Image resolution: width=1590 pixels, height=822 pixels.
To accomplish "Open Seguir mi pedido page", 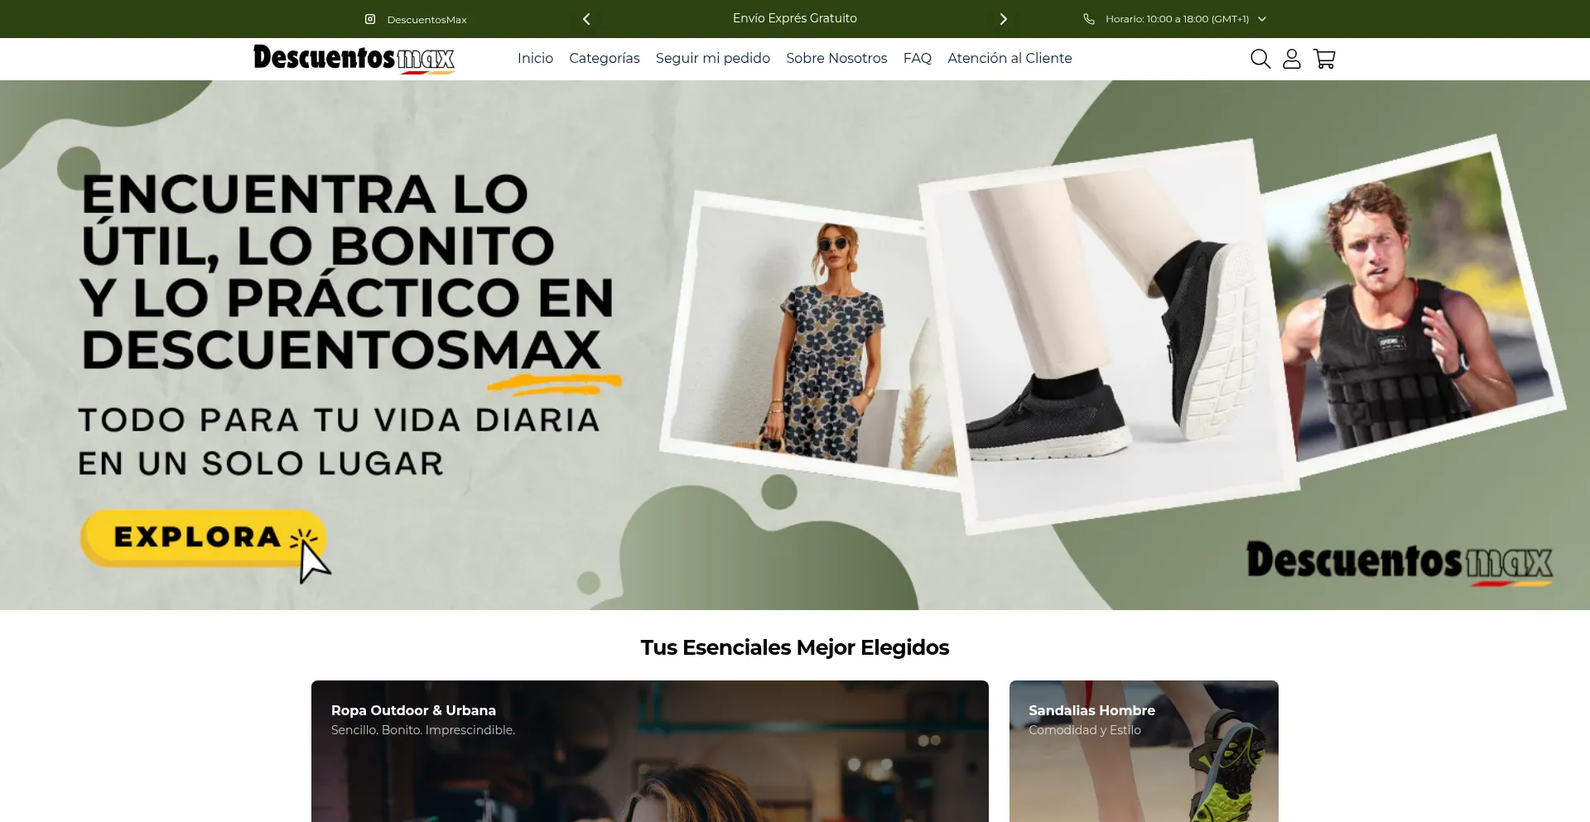I will (x=713, y=58).
